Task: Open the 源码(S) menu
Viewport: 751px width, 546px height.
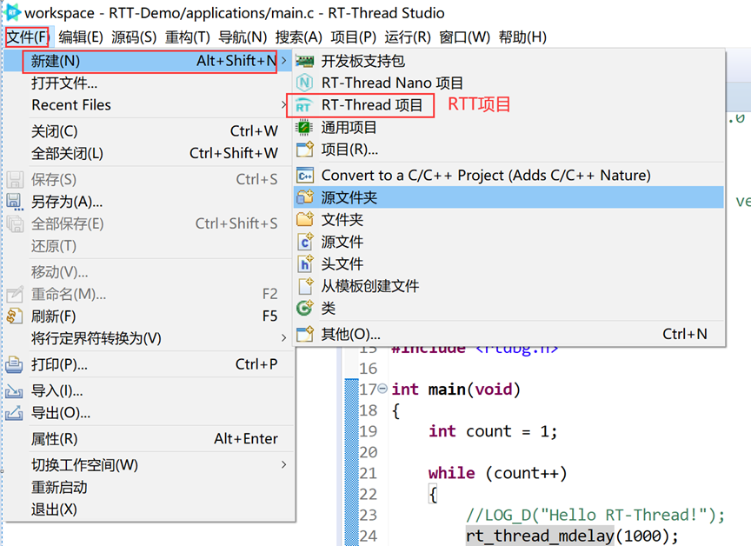Action: (x=134, y=37)
